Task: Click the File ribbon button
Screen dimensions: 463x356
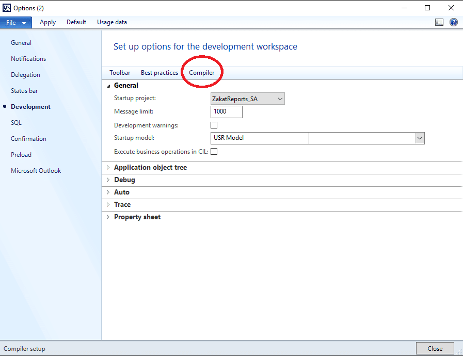Action: point(10,22)
